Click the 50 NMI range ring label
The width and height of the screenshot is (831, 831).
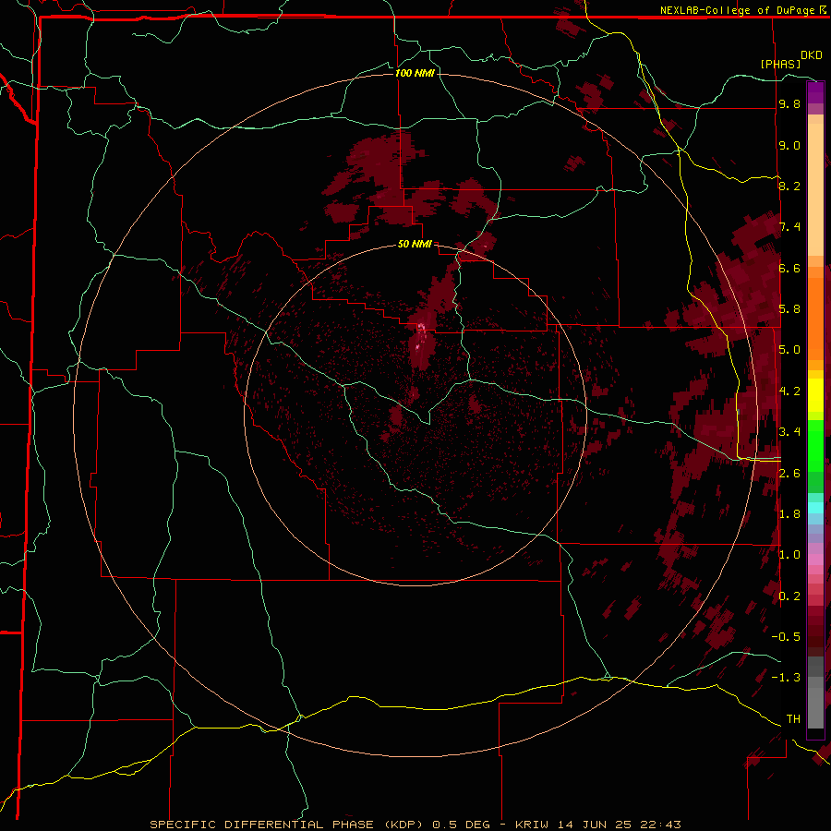pyautogui.click(x=415, y=244)
